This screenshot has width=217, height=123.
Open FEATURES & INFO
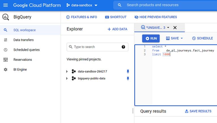[82, 17]
